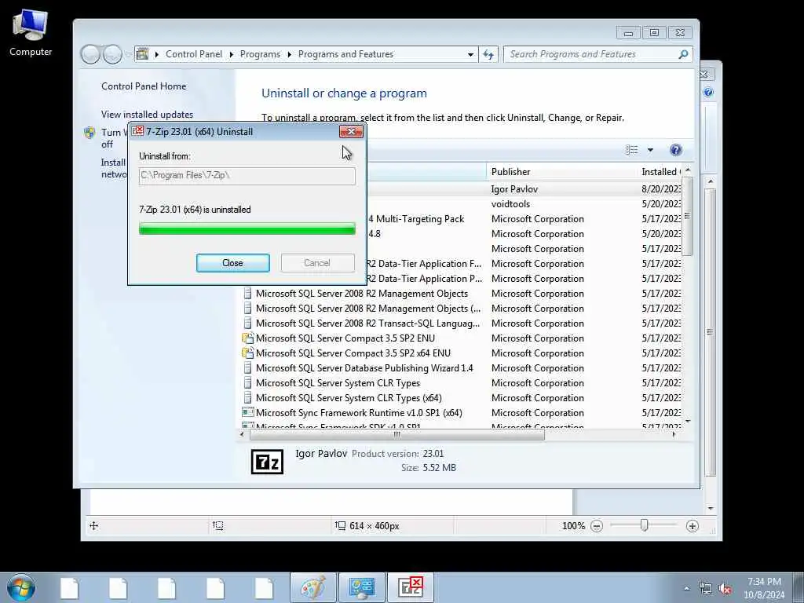Select Microsoft SQL Server Compact 3.5 SP2 x64 ENU

353,353
